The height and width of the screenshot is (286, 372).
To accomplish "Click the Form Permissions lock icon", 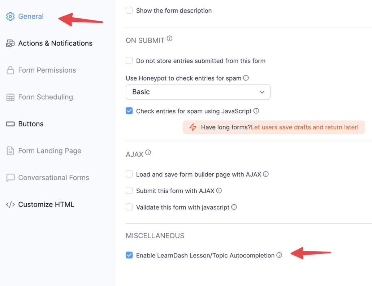I will tap(10, 70).
